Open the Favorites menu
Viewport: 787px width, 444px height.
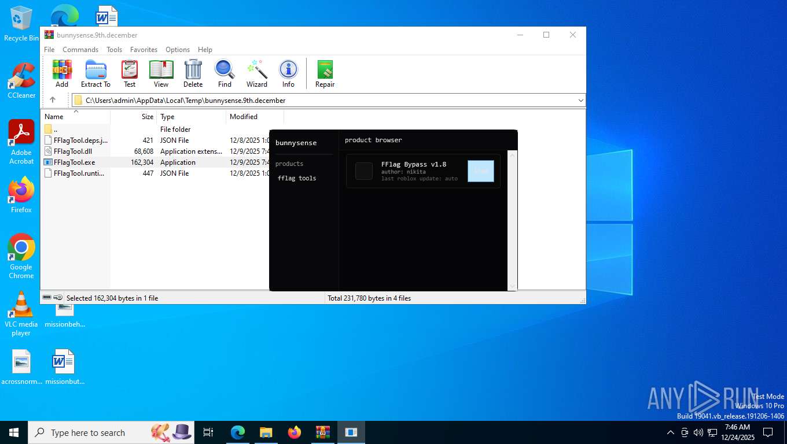click(x=144, y=50)
